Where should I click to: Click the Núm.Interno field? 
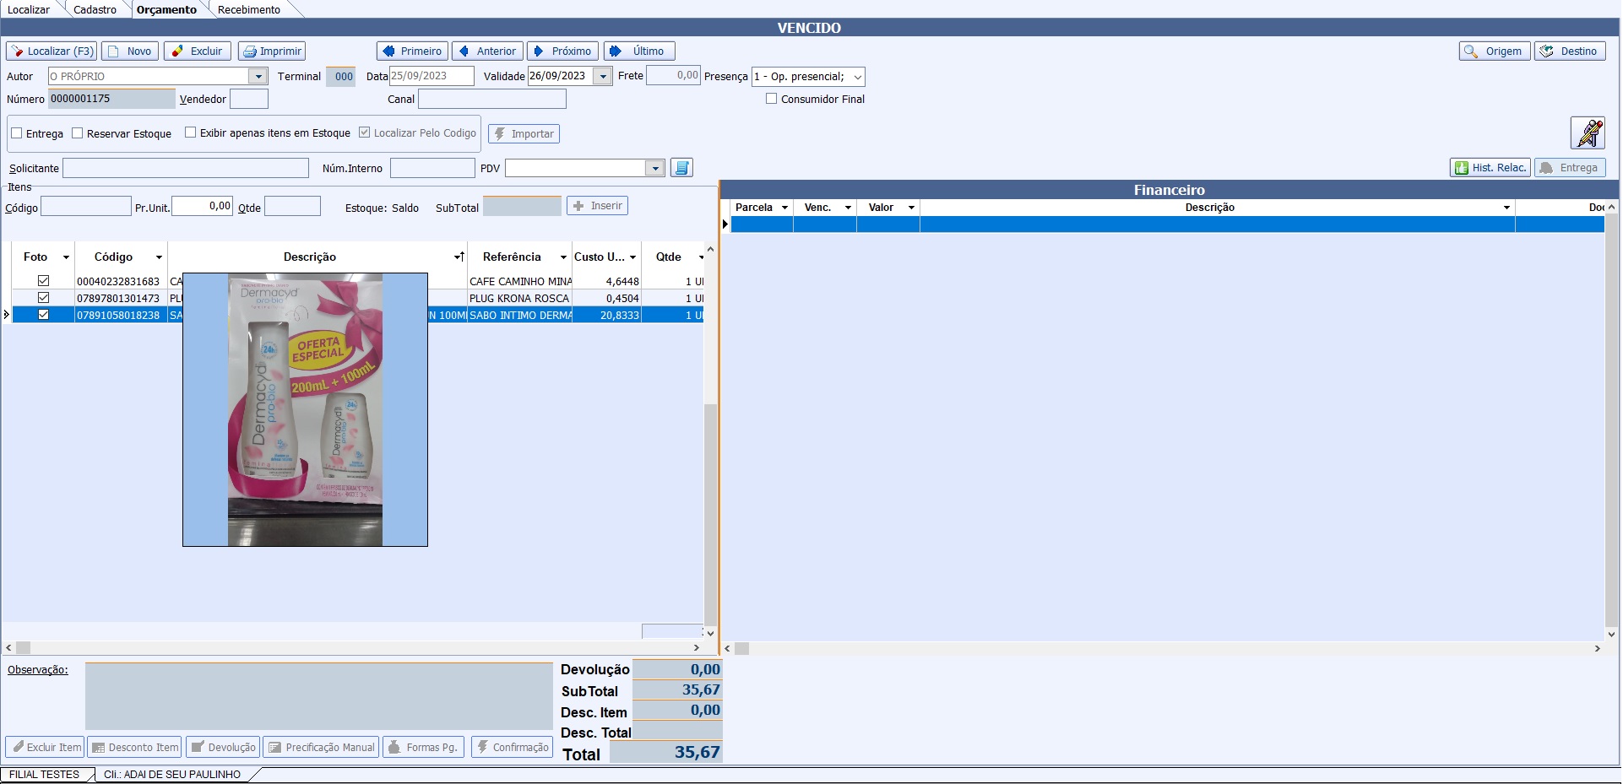[432, 169]
